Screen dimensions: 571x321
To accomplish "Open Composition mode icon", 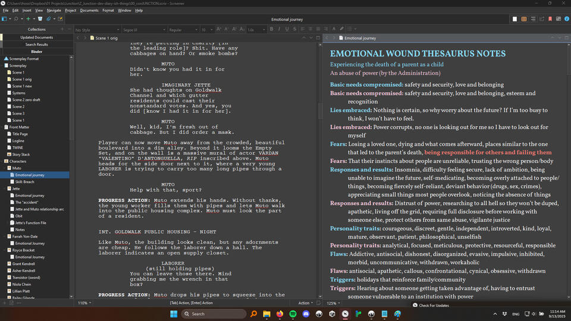I will point(559,19).
